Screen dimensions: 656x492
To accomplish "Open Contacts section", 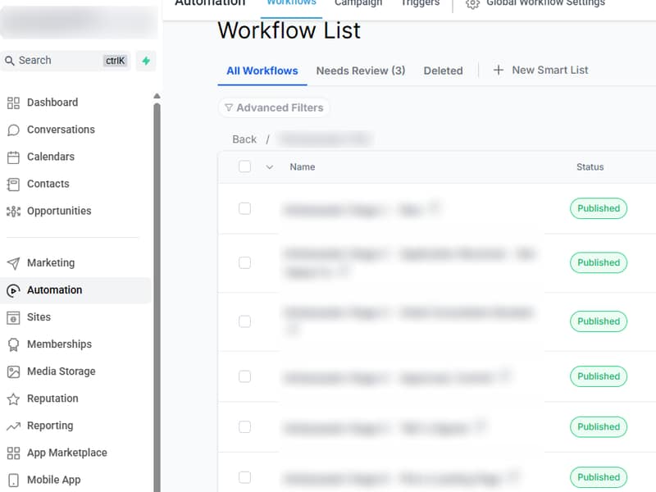I will tap(39, 184).
